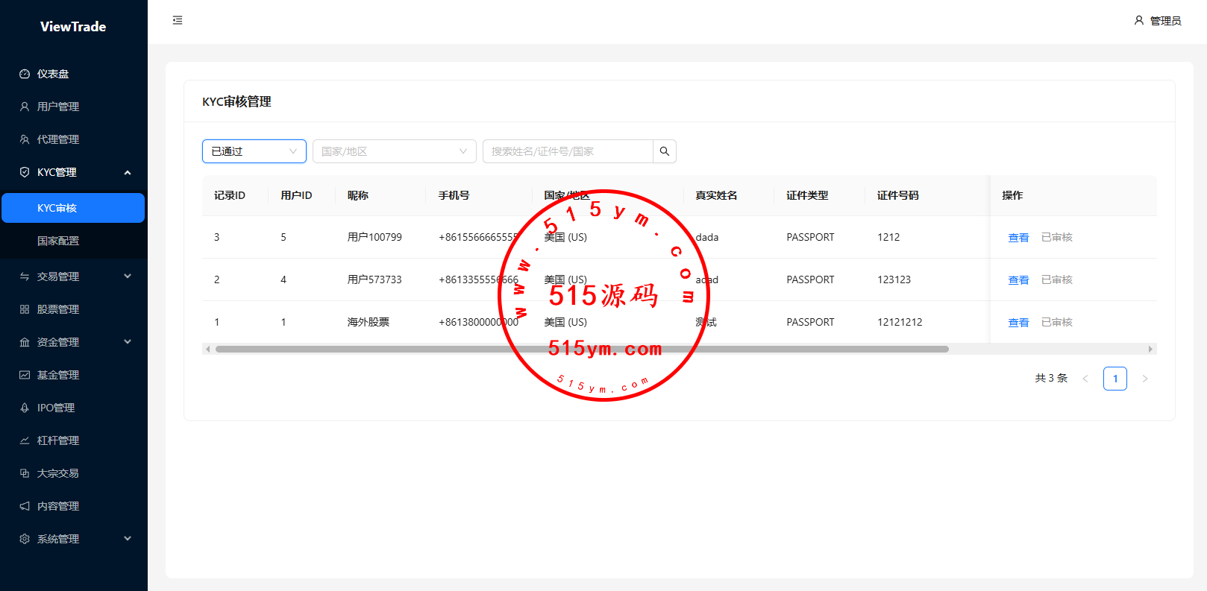Expand the 交易管理 menu chevron

128,276
